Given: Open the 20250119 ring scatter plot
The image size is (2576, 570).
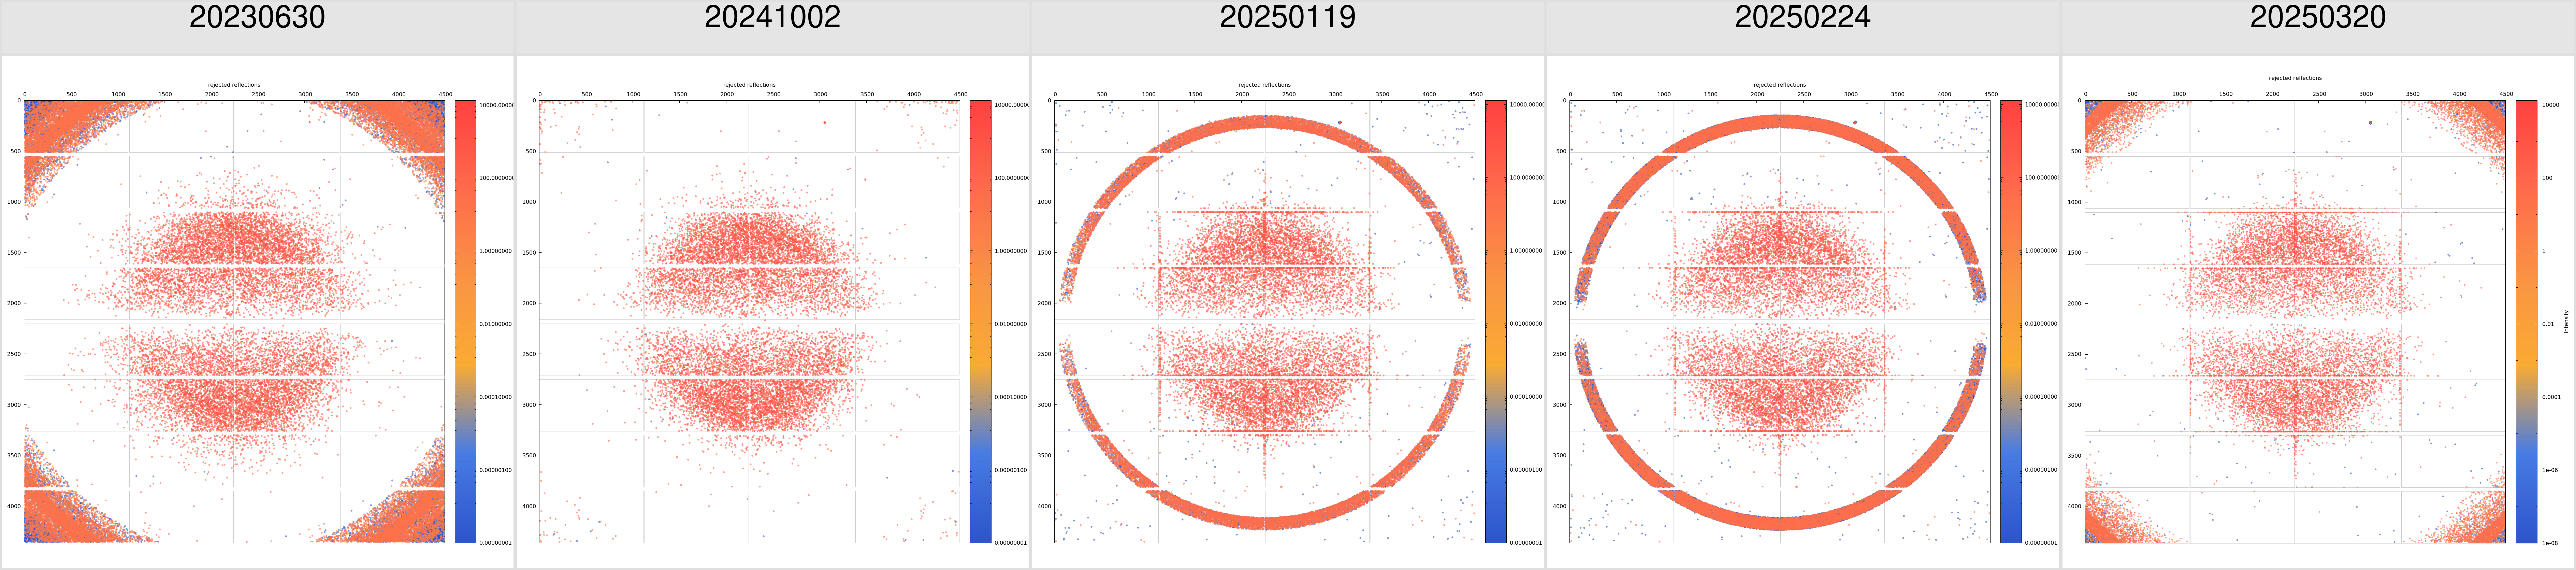Looking at the screenshot, I should 1264,321.
